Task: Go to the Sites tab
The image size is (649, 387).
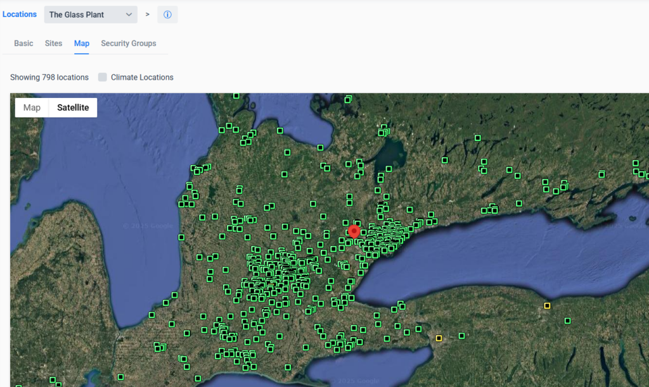Action: (54, 44)
